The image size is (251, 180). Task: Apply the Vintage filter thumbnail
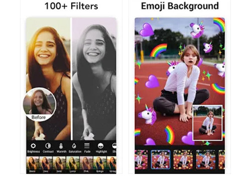(x=111, y=164)
